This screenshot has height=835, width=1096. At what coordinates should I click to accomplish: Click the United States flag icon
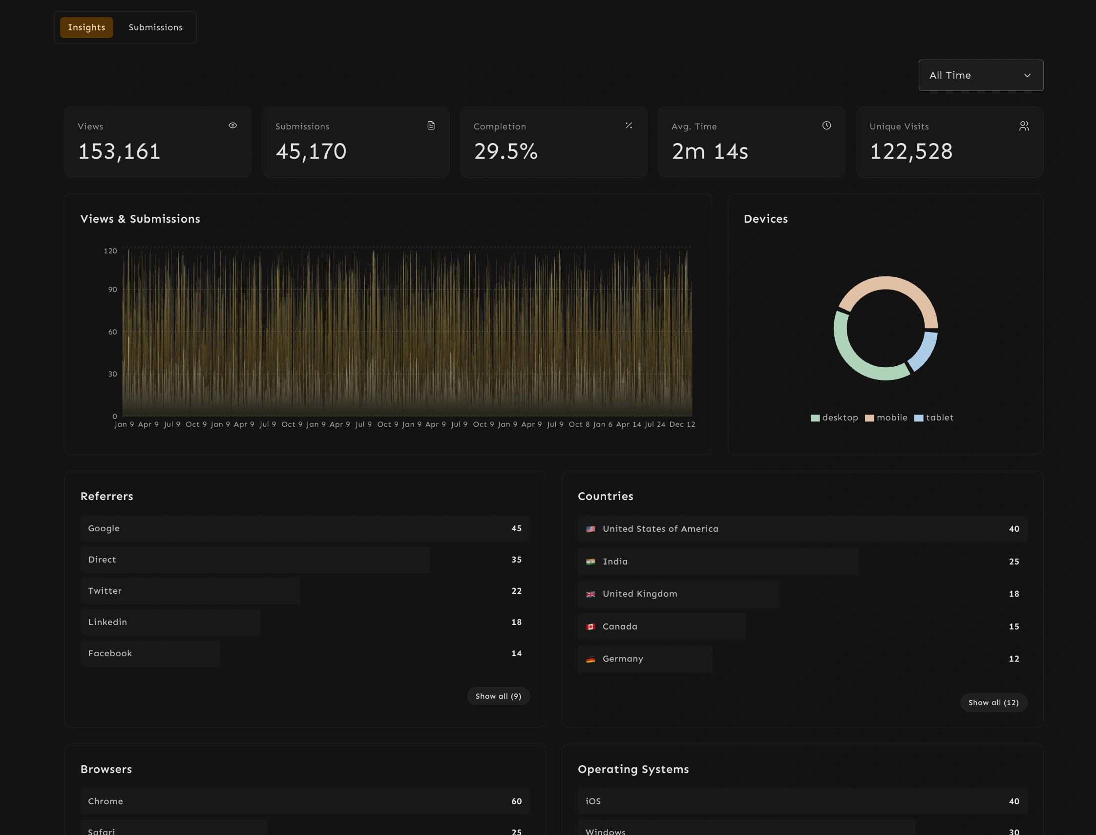point(590,529)
